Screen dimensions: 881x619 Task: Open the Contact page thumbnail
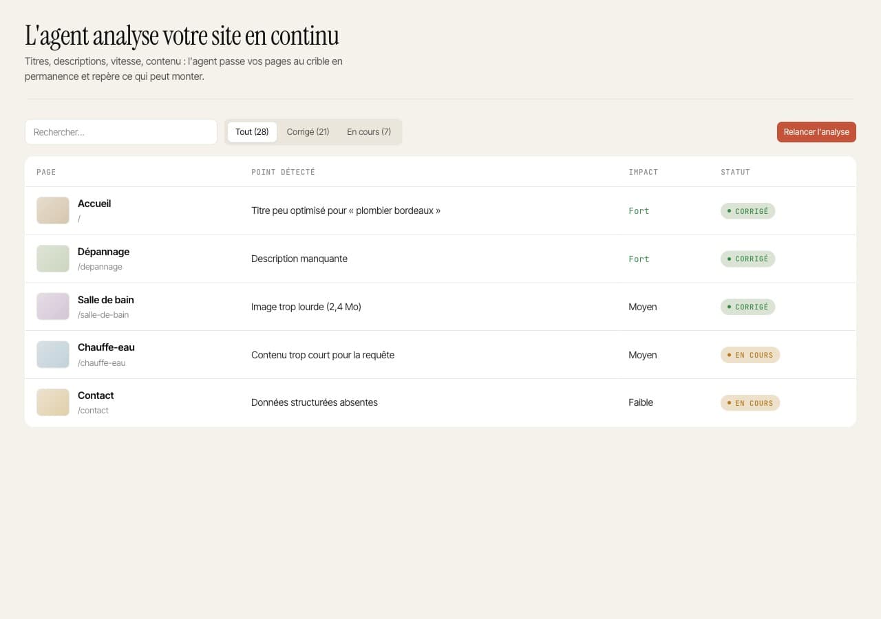(53, 402)
